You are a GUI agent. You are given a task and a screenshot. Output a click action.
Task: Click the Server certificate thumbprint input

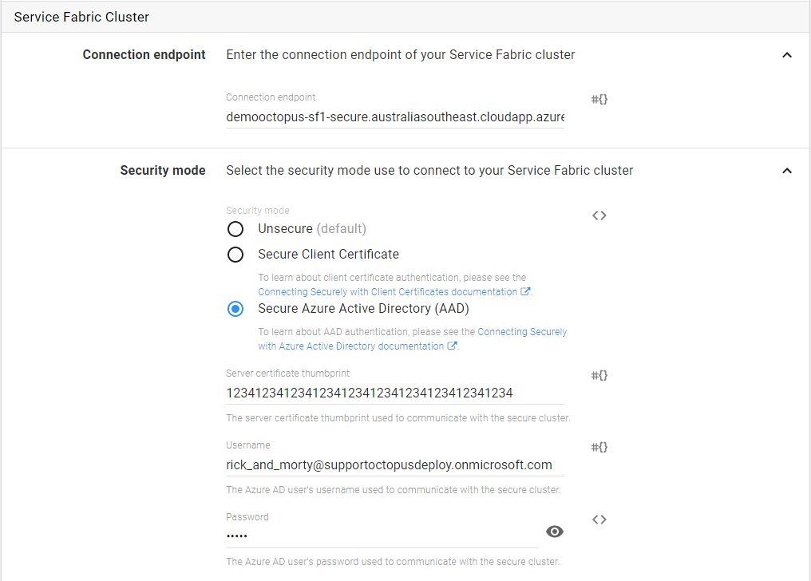[394, 393]
